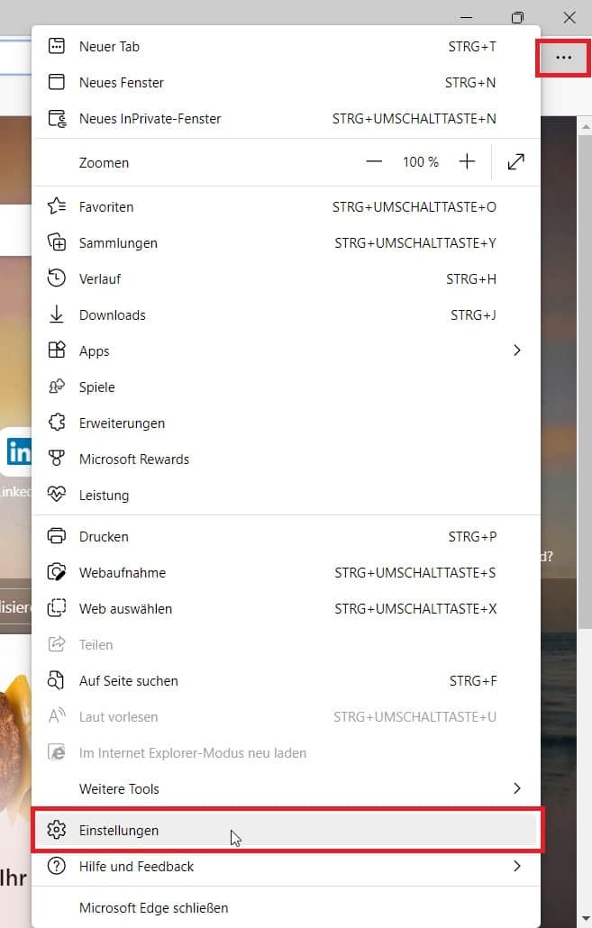
Task: Increase zoom with the plus button
Action: [x=467, y=162]
